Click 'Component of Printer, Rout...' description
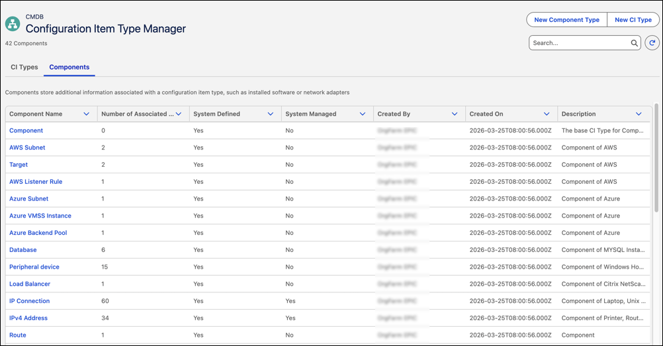This screenshot has height=346, width=663. 603,318
